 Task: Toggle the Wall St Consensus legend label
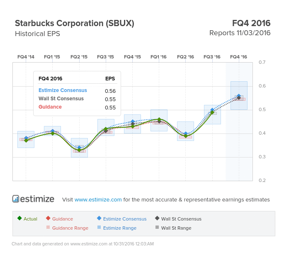point(181,219)
